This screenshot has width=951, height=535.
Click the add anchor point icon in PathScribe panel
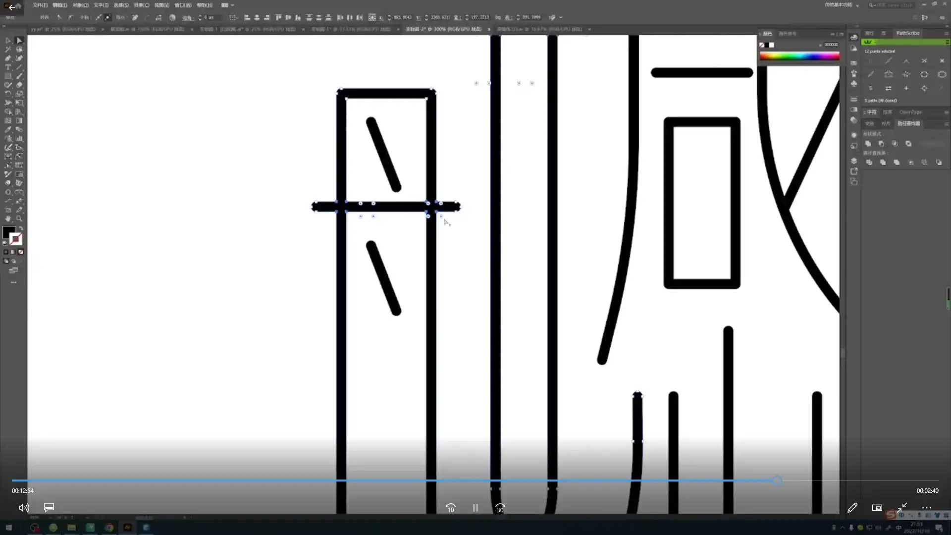pyautogui.click(x=906, y=88)
